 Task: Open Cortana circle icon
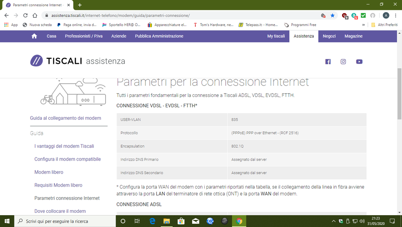[x=123, y=221]
